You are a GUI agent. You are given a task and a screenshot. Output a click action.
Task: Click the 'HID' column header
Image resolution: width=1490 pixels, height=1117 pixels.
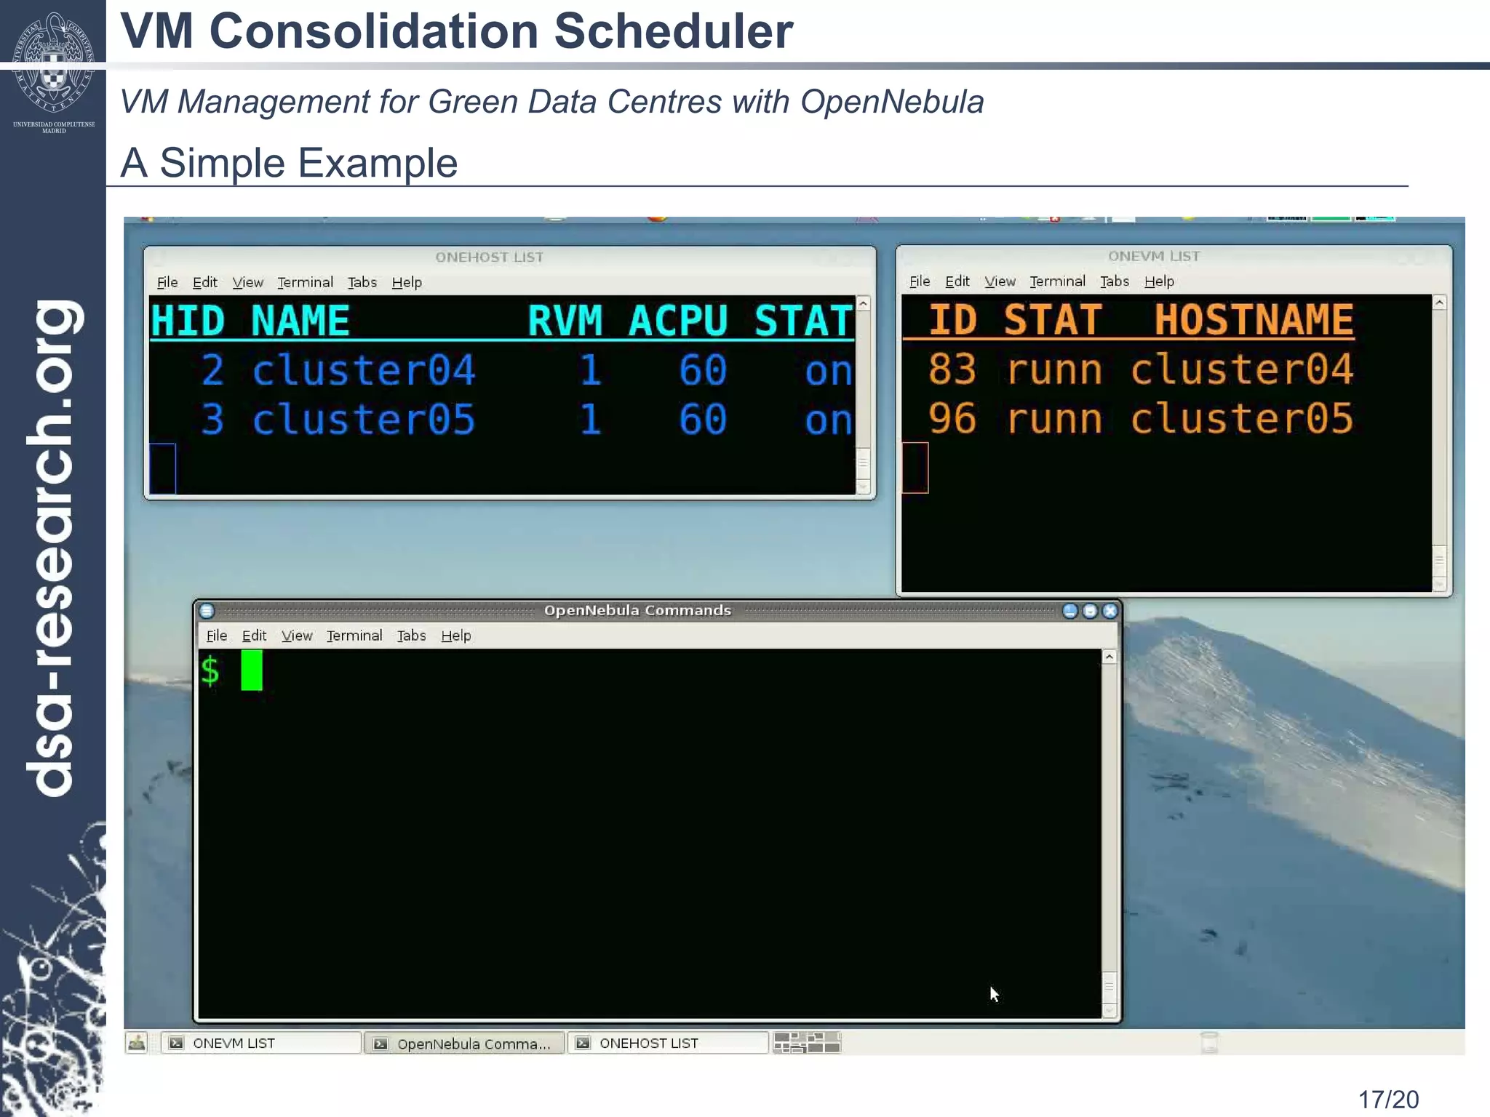click(x=188, y=321)
